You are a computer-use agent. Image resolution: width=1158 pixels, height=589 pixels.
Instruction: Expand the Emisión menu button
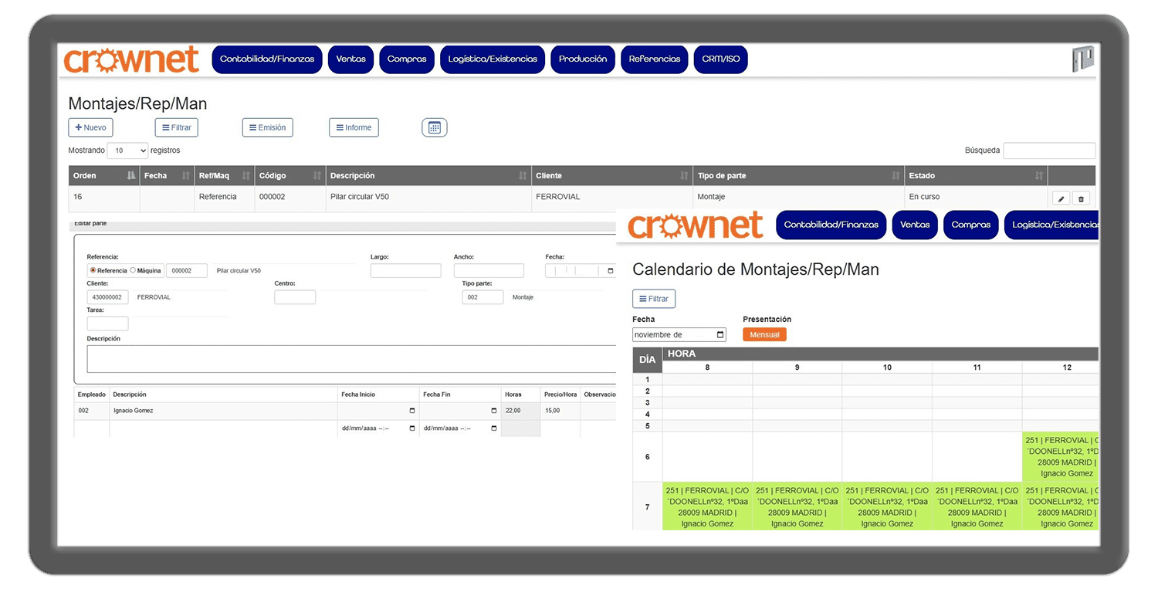point(267,128)
